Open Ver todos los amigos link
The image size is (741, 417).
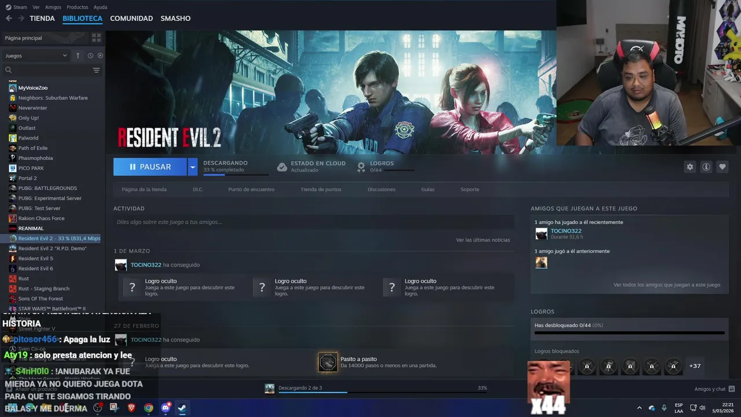point(667,285)
